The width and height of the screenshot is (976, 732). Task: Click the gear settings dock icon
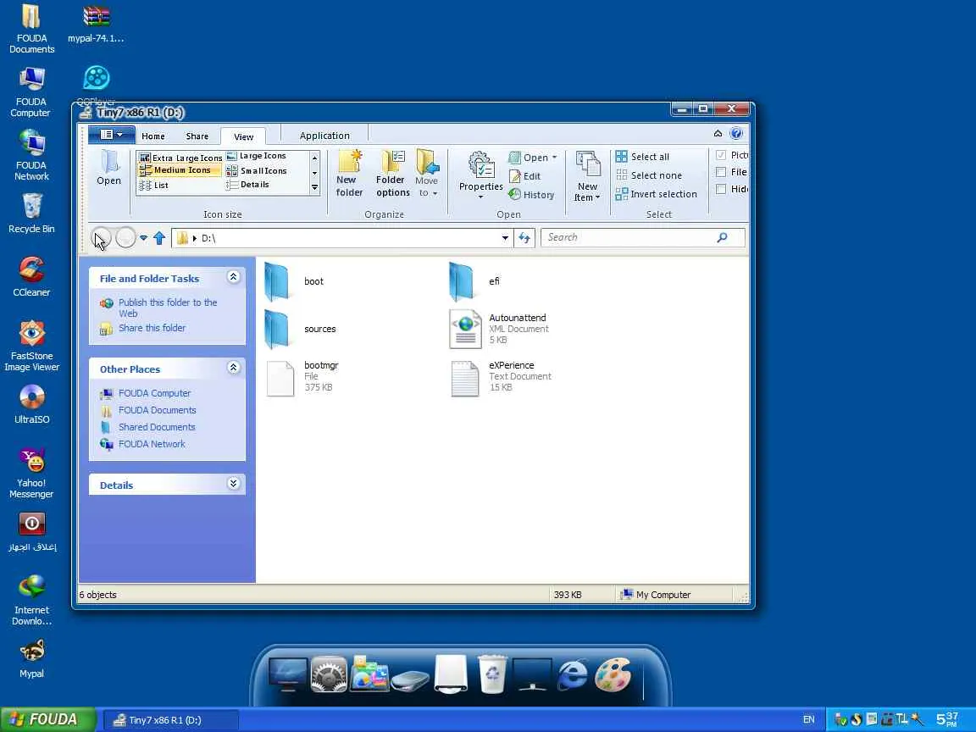328,674
